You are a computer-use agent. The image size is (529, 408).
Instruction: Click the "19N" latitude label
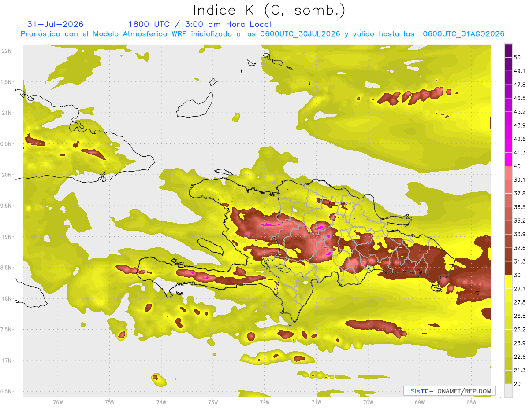7,237
